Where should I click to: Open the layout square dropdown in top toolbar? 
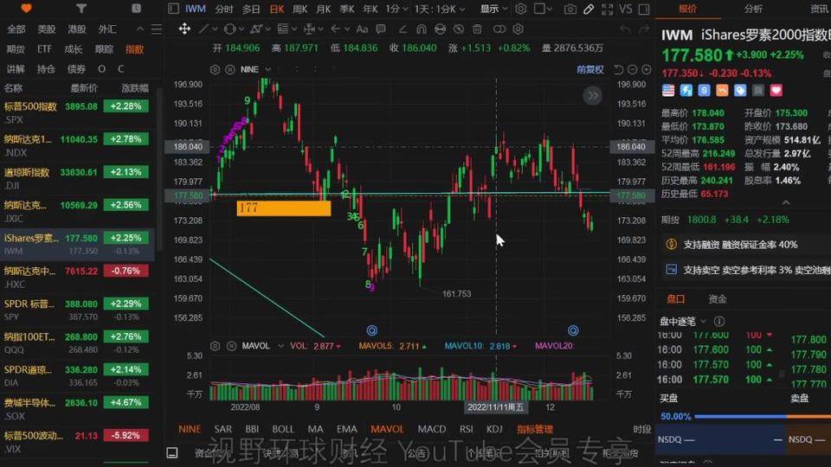click(544, 9)
